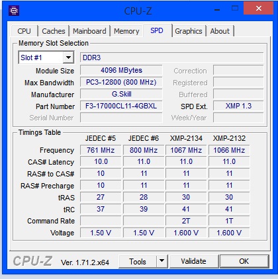Select part number F3-17000CL11-4GBXL
The width and height of the screenshot is (278, 279).
click(x=121, y=106)
